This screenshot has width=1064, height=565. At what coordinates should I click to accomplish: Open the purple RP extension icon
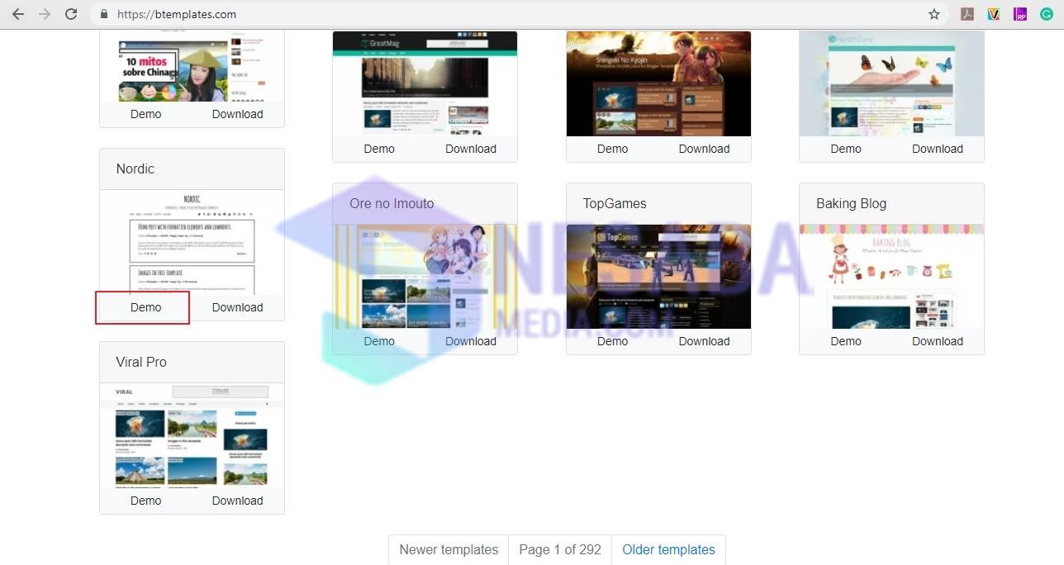click(1020, 14)
